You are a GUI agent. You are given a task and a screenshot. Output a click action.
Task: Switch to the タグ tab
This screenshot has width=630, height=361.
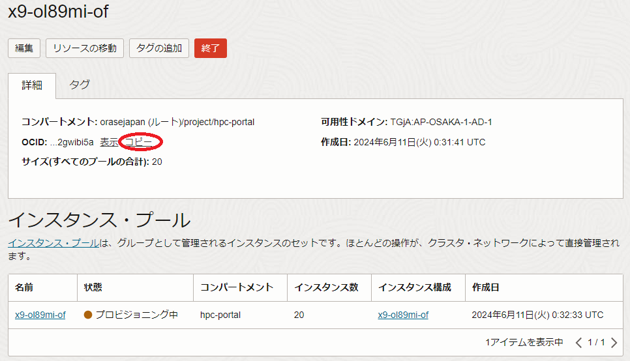(x=80, y=85)
